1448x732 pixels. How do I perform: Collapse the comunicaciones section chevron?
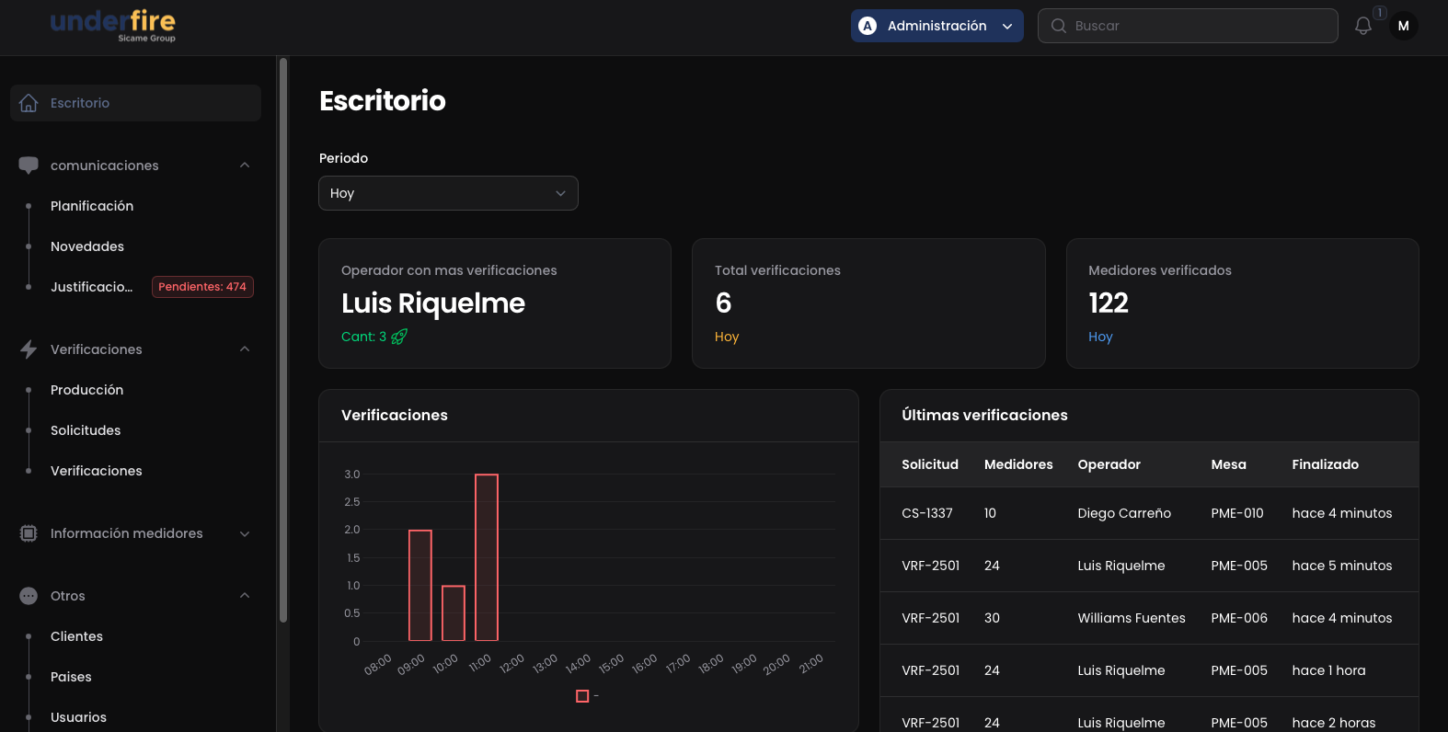pyautogui.click(x=245, y=166)
